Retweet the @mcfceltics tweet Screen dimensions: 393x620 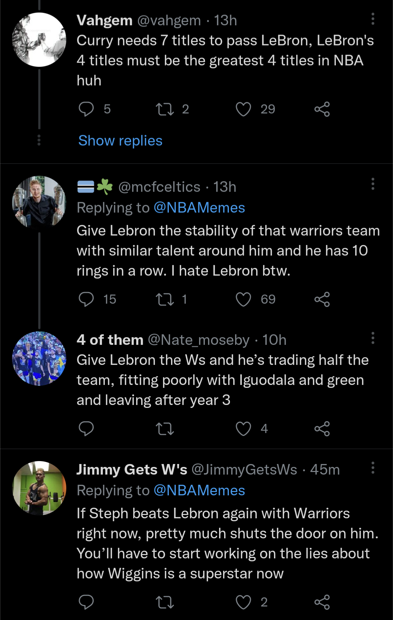(x=165, y=299)
